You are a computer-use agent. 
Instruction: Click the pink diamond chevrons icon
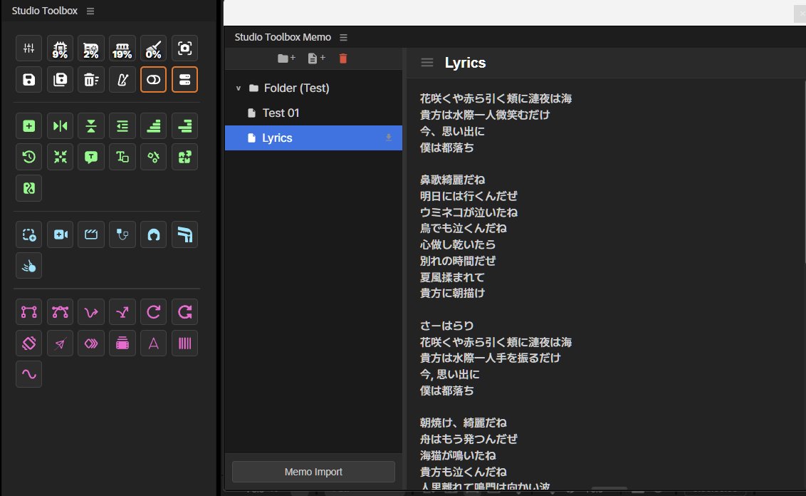tap(91, 343)
